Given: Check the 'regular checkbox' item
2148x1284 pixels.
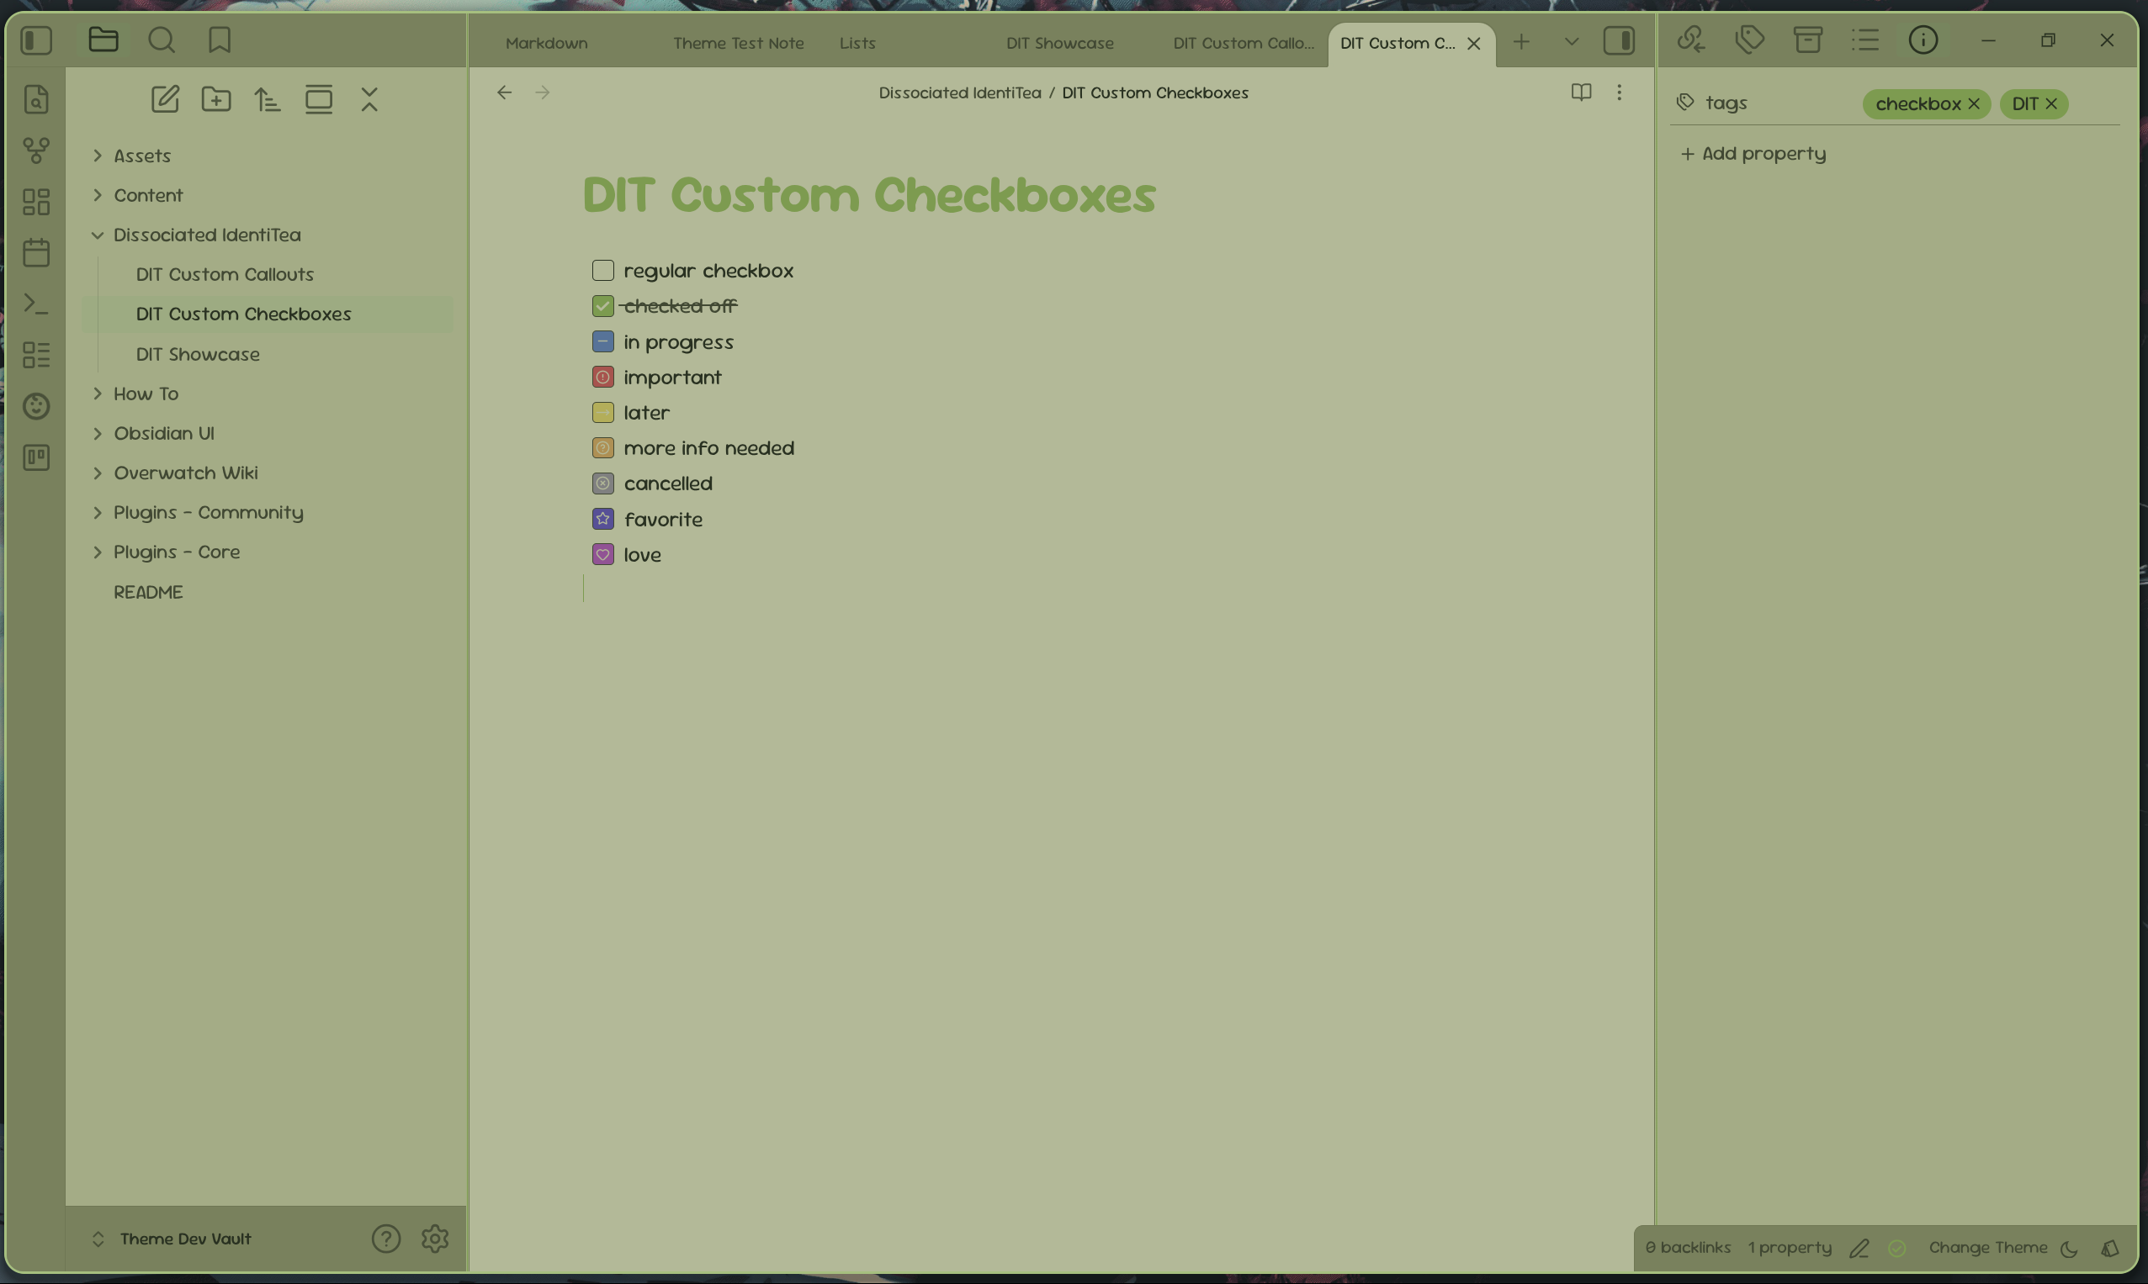Looking at the screenshot, I should (602, 271).
